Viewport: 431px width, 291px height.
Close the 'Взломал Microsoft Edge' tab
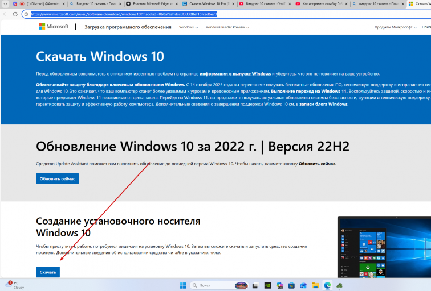[177, 4]
